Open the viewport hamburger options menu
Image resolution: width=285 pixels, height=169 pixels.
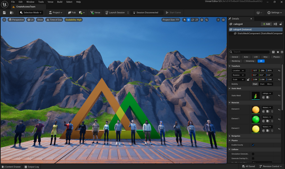point(4,20)
